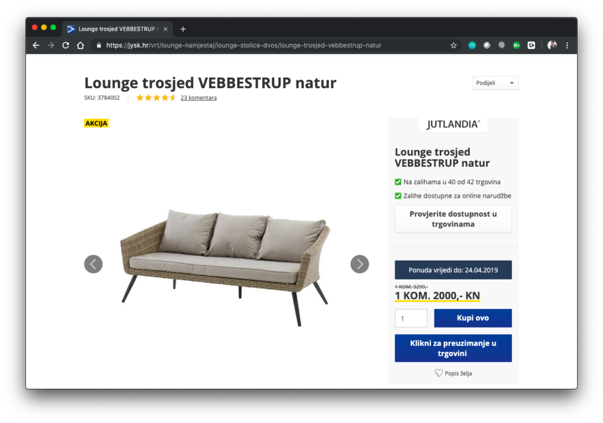603x423 pixels.
Task: Open a new browser tab with plus
Action: tap(183, 29)
